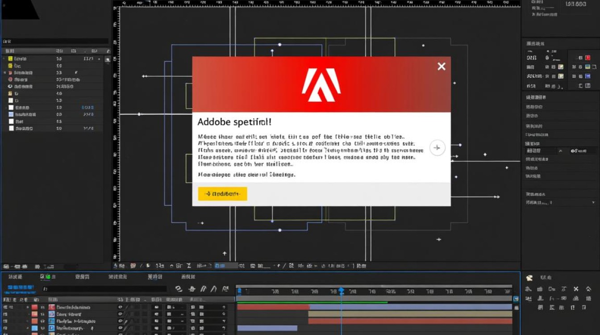Open the fourth tab in the timeline panel header
This screenshot has height=335, width=600.
click(x=118, y=277)
